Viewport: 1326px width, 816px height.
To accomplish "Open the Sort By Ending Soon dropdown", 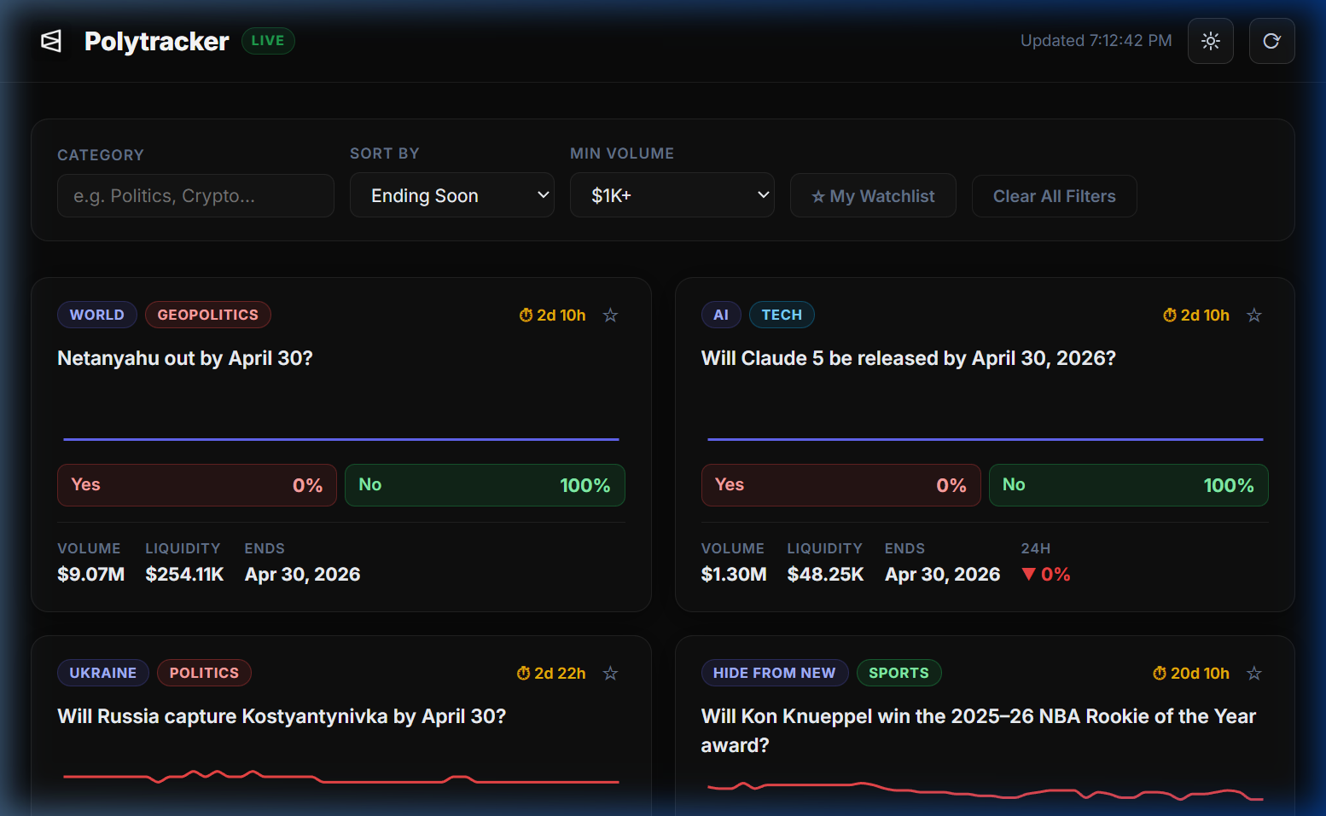I will pos(451,195).
